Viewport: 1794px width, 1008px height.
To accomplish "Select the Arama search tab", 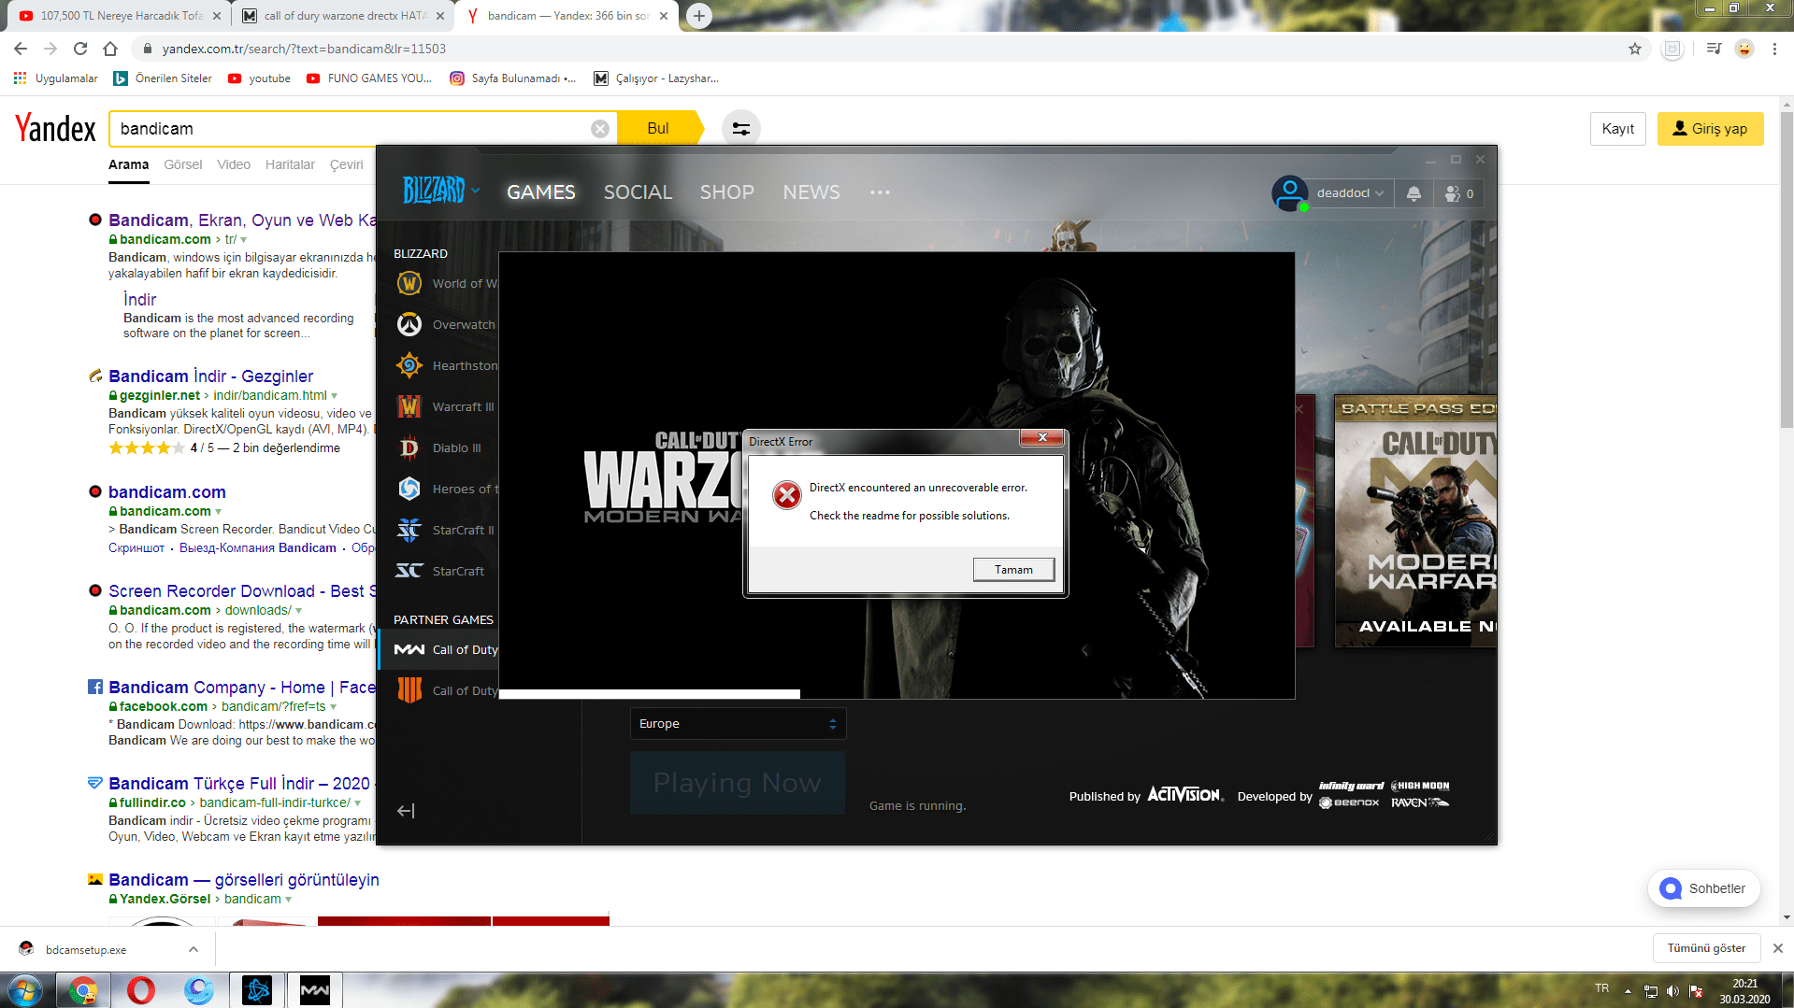I will (x=128, y=165).
